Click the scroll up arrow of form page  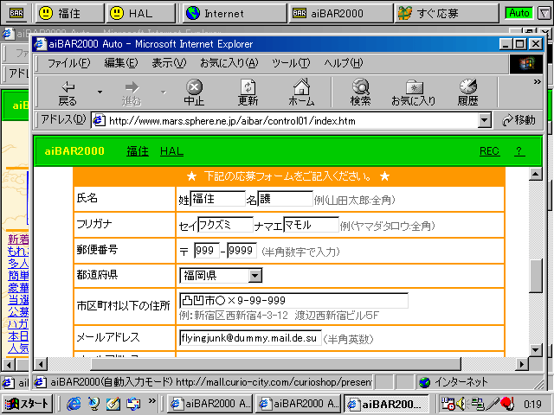tap(536, 174)
